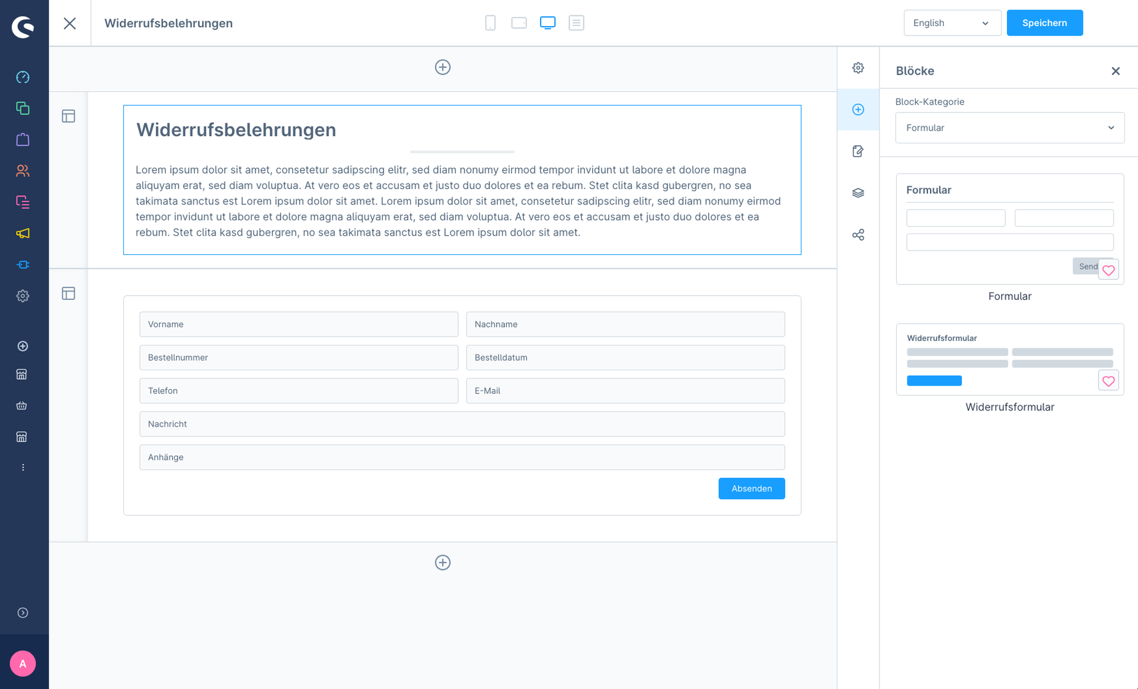Viewport: 1138px width, 689px height.
Task: Favorite the Widerrufsformular block
Action: click(1108, 381)
